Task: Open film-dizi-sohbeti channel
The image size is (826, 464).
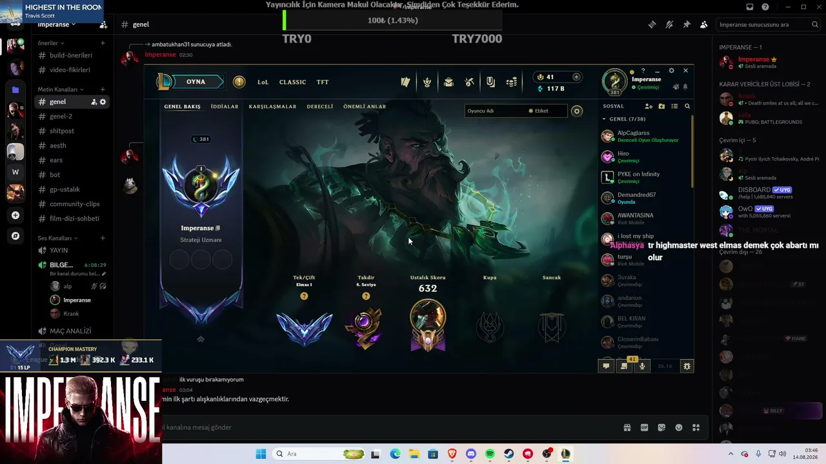Action: [71, 218]
